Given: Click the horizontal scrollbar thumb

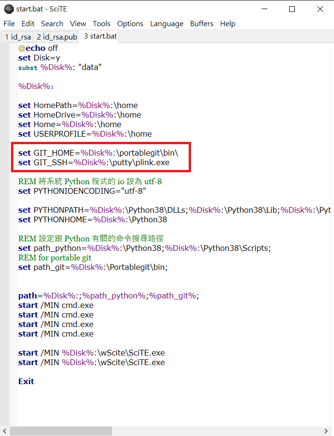Looking at the screenshot, I should click(x=61, y=431).
